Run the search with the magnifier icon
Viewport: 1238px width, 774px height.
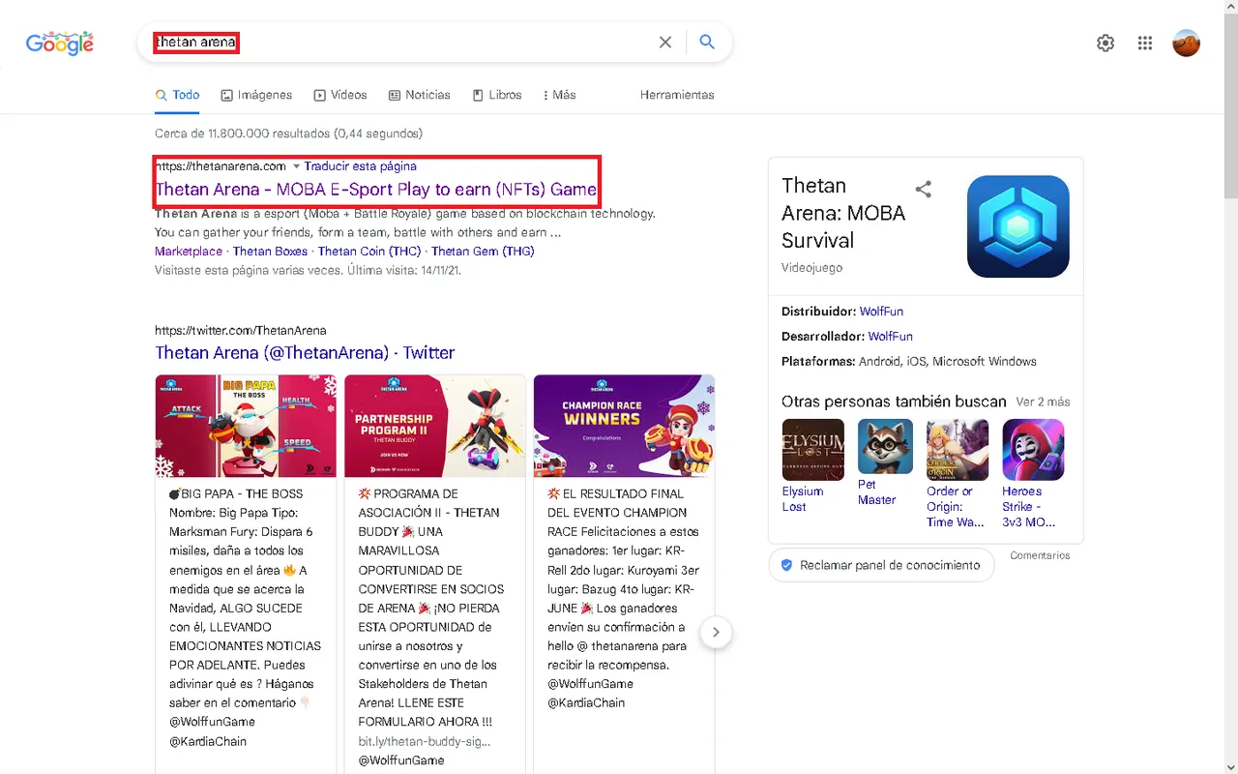[707, 43]
